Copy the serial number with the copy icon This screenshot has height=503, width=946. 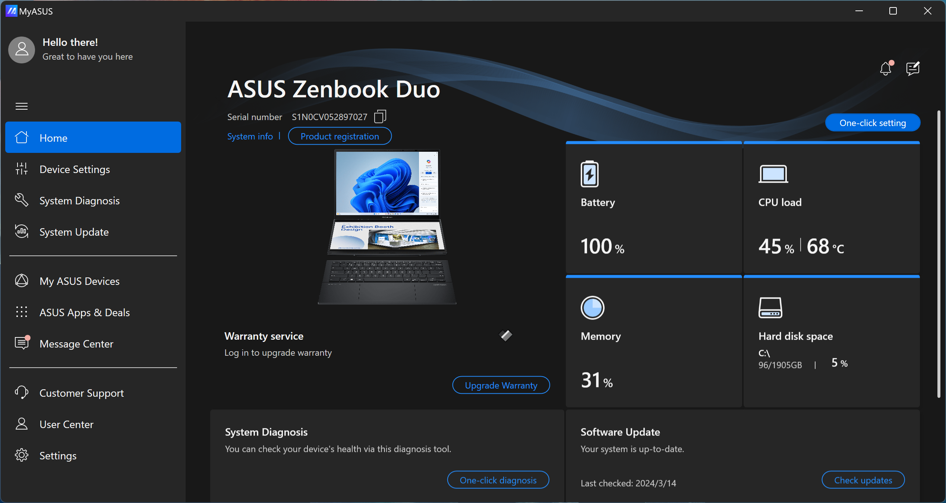click(x=380, y=116)
